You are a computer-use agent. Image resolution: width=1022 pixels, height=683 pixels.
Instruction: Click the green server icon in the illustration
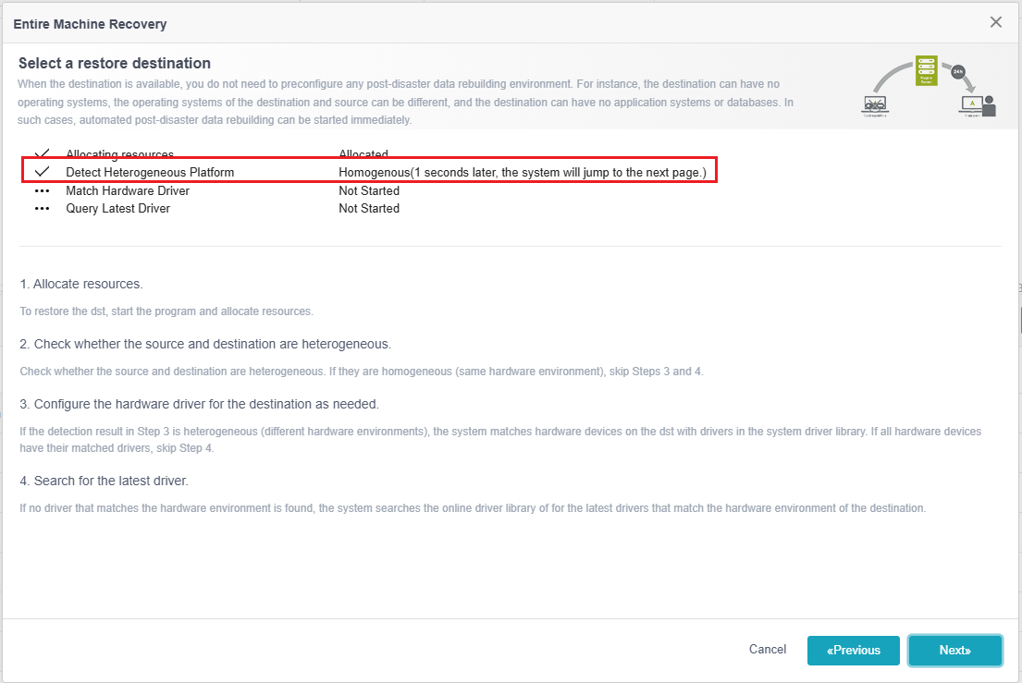pos(926,70)
